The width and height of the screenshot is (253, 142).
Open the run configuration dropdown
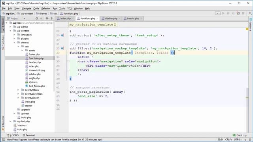click(218, 13)
